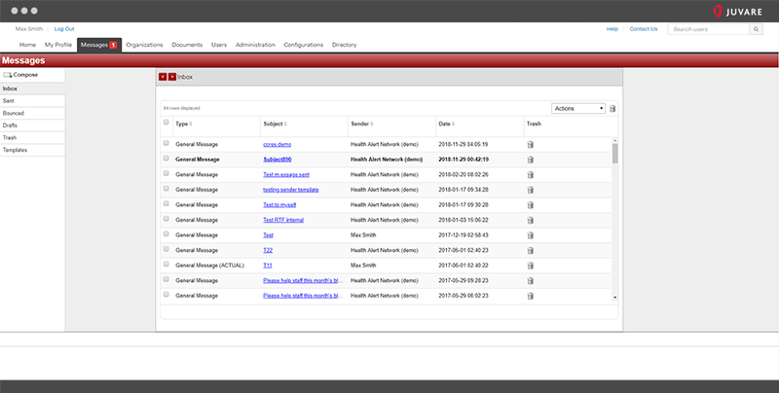Viewport: 779px width, 393px height.
Task: Open the Administration tab
Action: click(x=255, y=45)
